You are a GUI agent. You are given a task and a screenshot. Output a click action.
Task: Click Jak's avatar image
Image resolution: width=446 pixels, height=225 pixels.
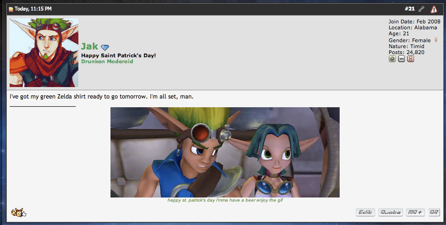click(44, 53)
